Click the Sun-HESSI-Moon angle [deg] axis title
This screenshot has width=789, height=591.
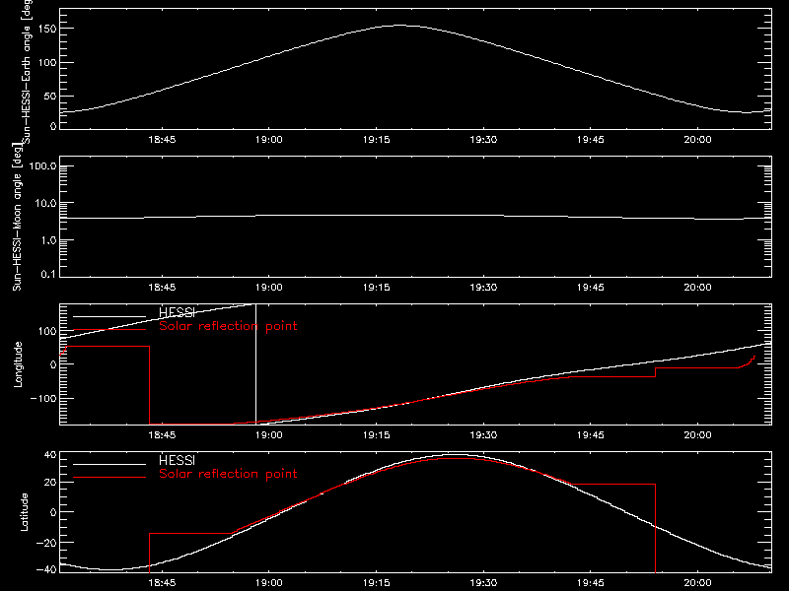coord(17,217)
